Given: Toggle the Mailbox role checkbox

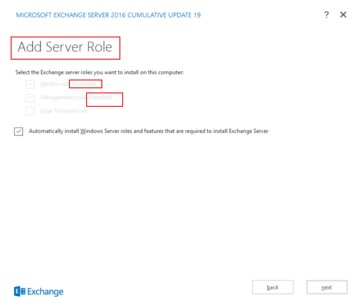Looking at the screenshot, I should [x=30, y=84].
